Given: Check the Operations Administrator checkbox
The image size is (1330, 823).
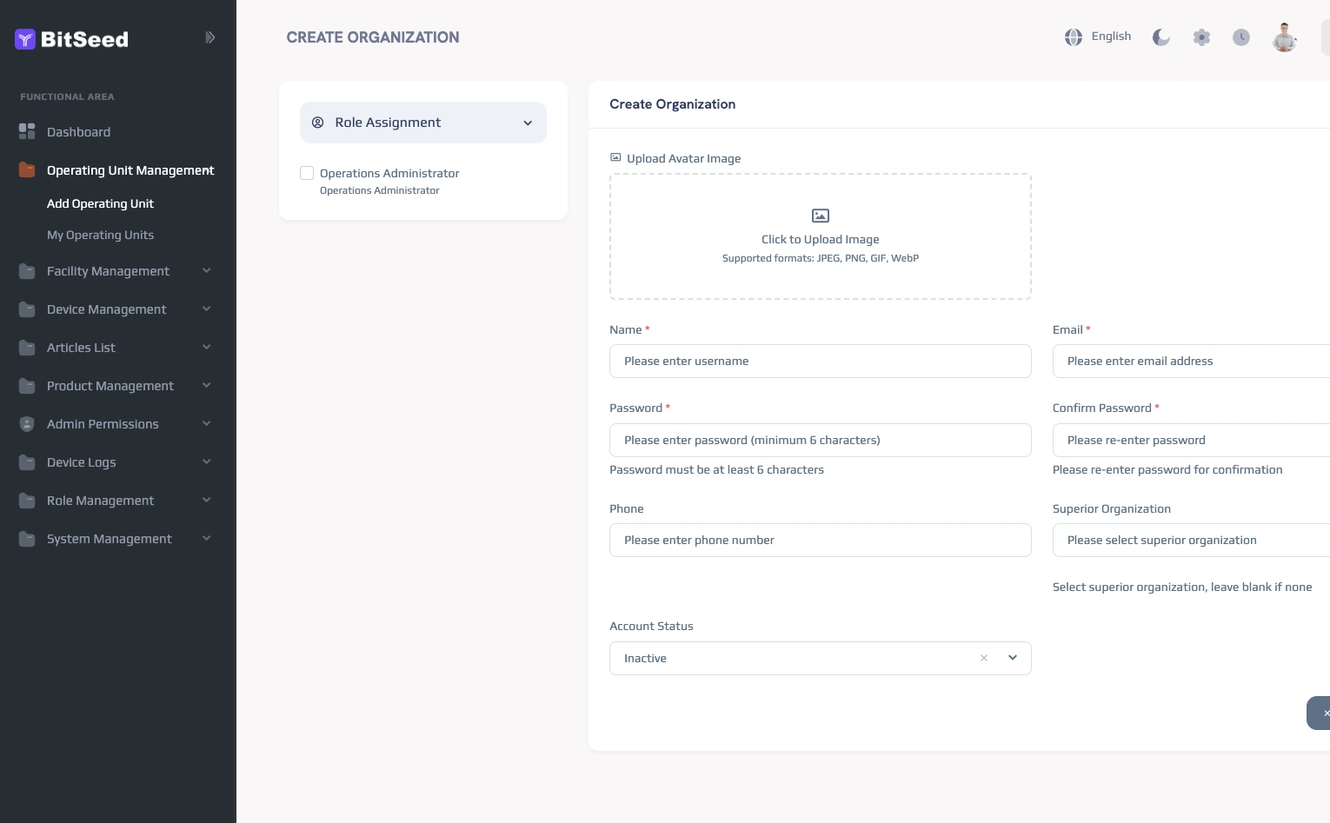Looking at the screenshot, I should (307, 173).
